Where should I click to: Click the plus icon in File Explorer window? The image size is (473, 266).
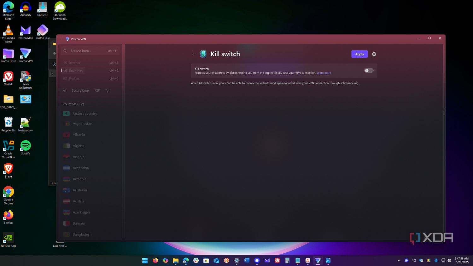tap(54, 64)
